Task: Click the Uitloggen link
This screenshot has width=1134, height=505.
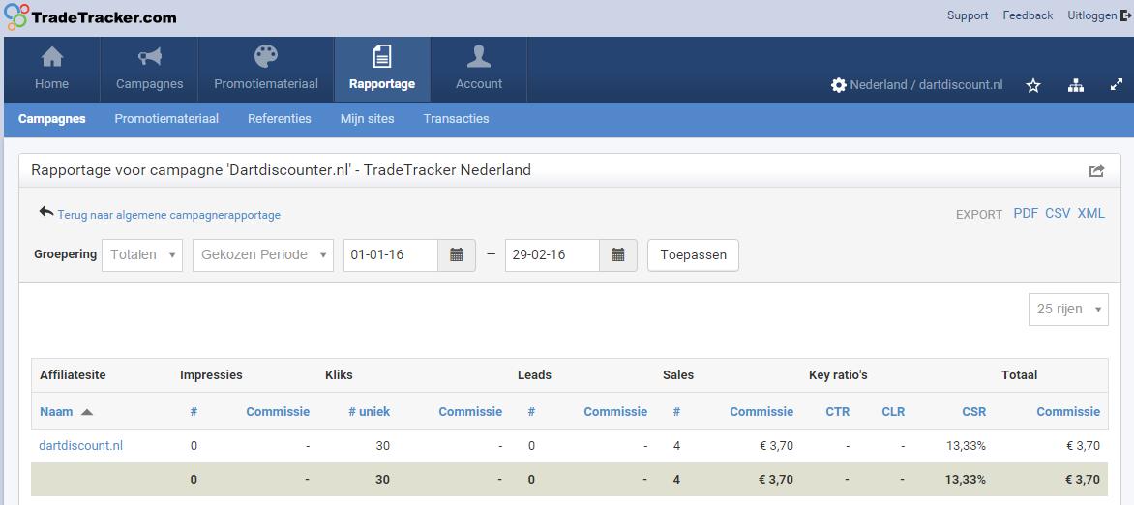Action: tap(1092, 15)
